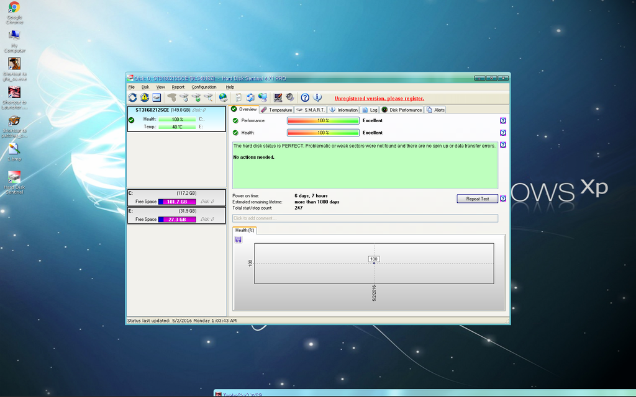Click the Refresh toolbar icon
Viewport: 636px width, 397px height.
coord(133,98)
